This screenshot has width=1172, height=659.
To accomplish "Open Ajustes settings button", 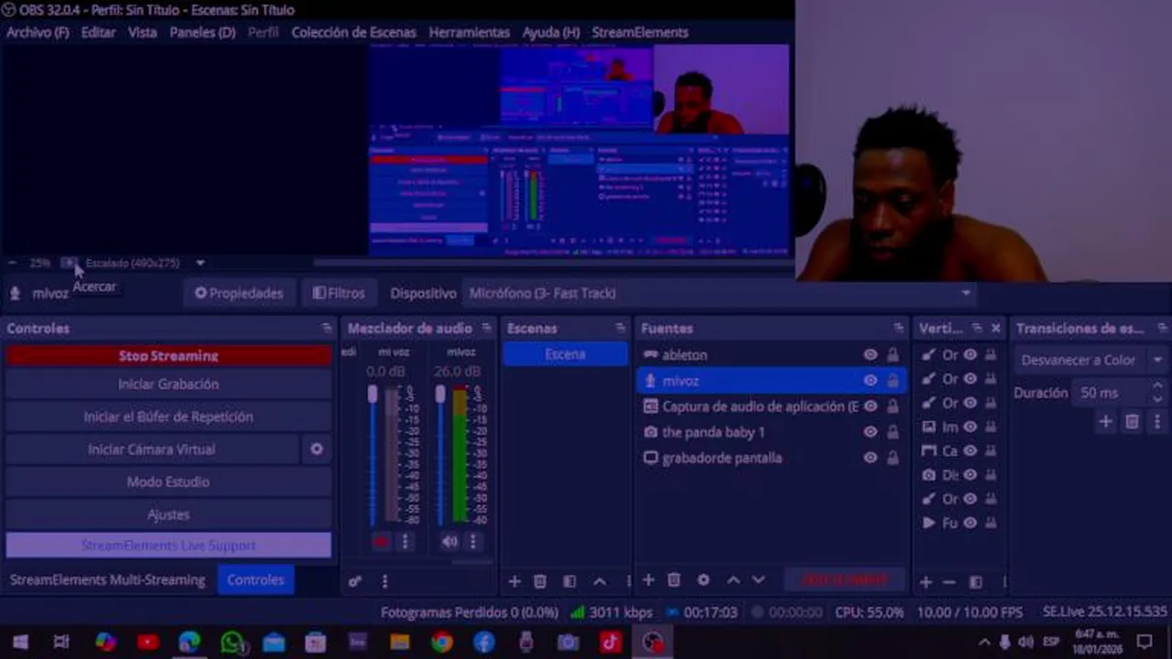I will tap(168, 514).
